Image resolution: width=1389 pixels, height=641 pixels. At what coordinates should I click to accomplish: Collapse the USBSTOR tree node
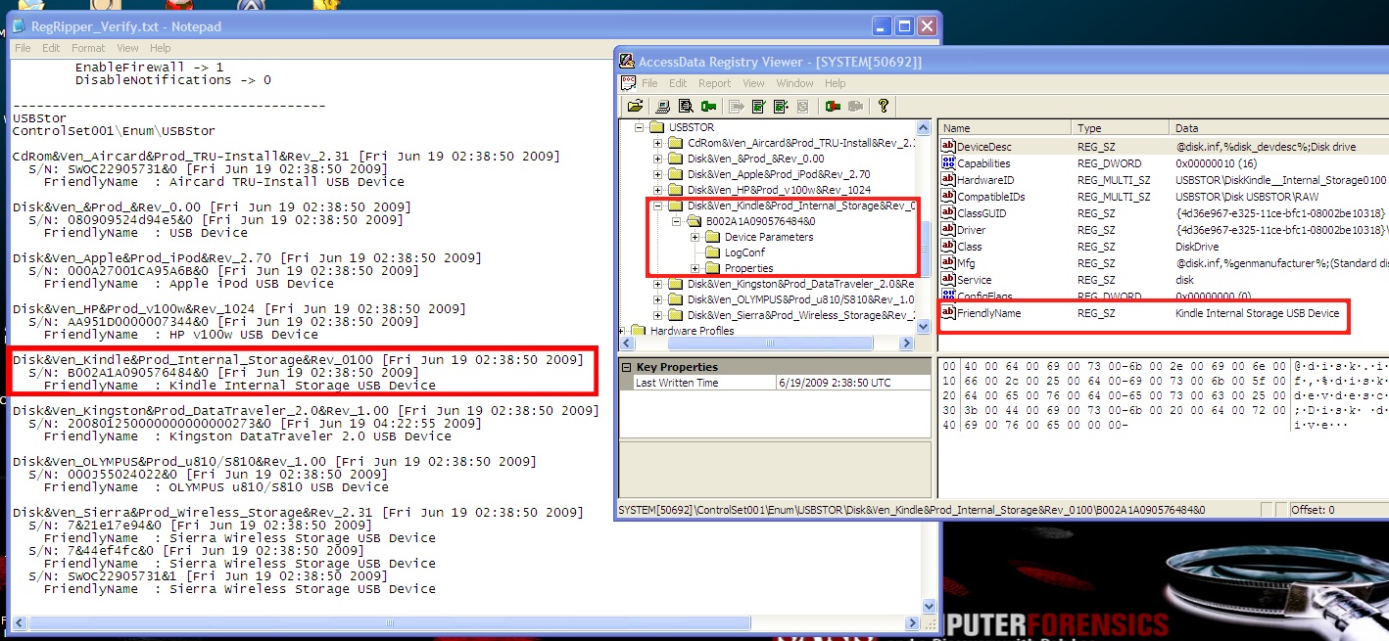coord(641,127)
